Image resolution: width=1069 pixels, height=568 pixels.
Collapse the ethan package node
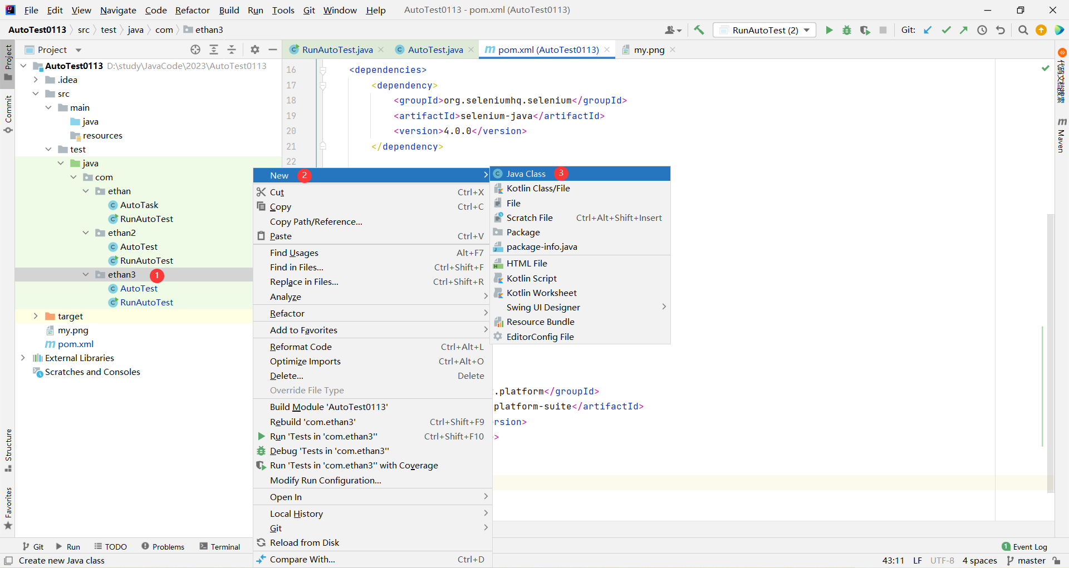click(x=86, y=191)
